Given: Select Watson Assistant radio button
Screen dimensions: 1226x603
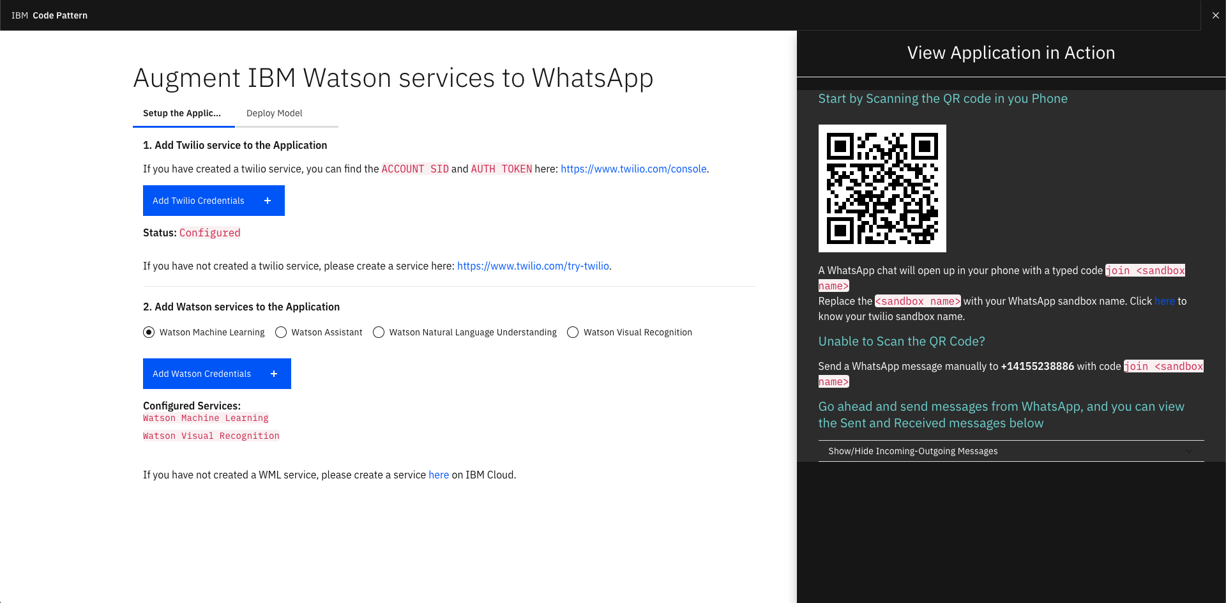Looking at the screenshot, I should [281, 332].
